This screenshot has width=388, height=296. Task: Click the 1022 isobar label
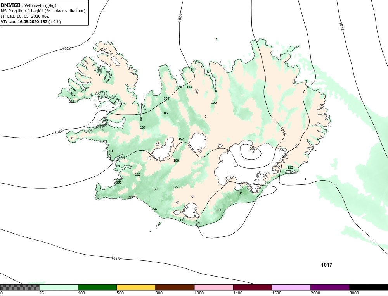point(67,48)
